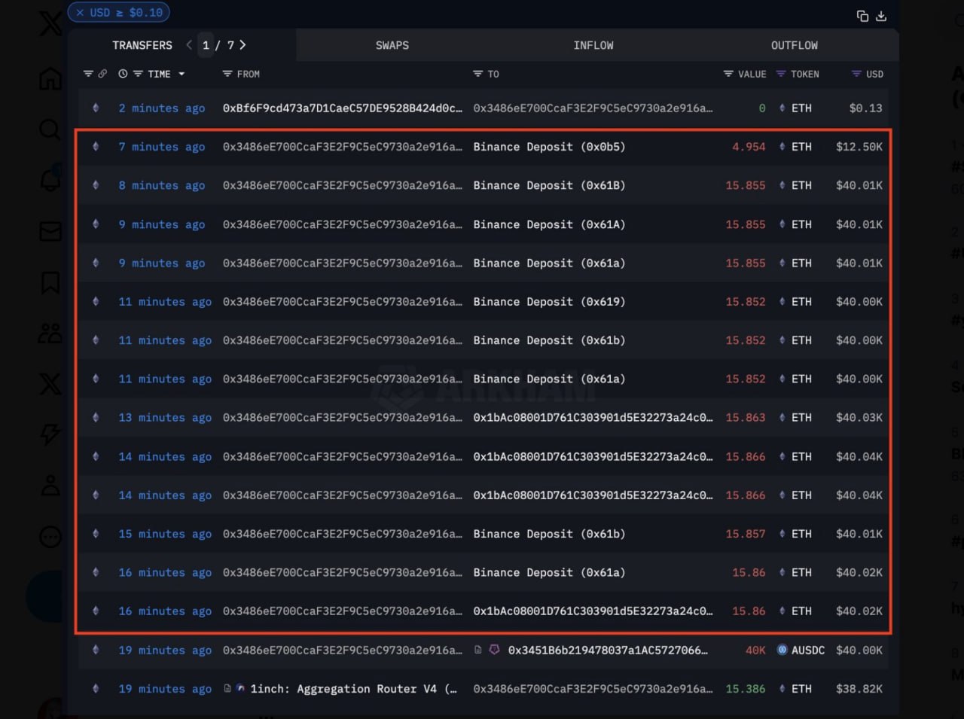The image size is (964, 719).
Task: Filter the FROM address column
Action: pos(227,74)
